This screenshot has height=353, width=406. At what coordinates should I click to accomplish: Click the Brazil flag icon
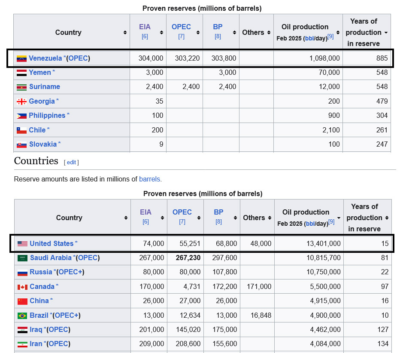22,316
